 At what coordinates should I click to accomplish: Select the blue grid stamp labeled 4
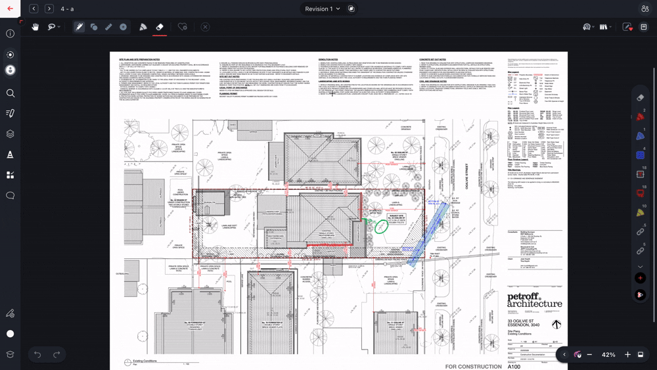[x=640, y=155]
